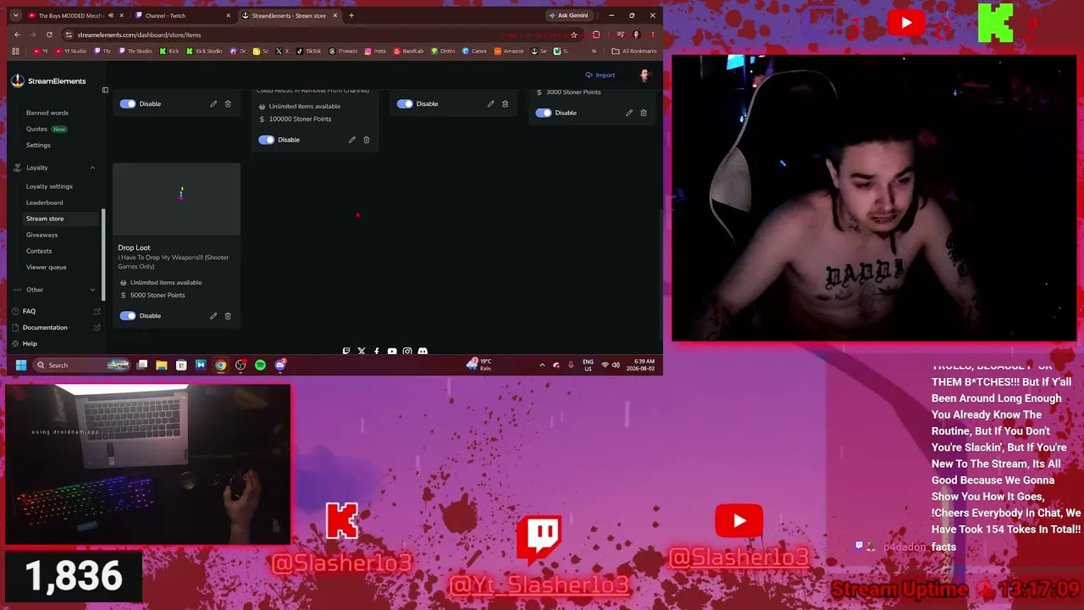Screen dimensions: 1084x610
Task: Open the YouTube footer social icon
Action: [392, 352]
